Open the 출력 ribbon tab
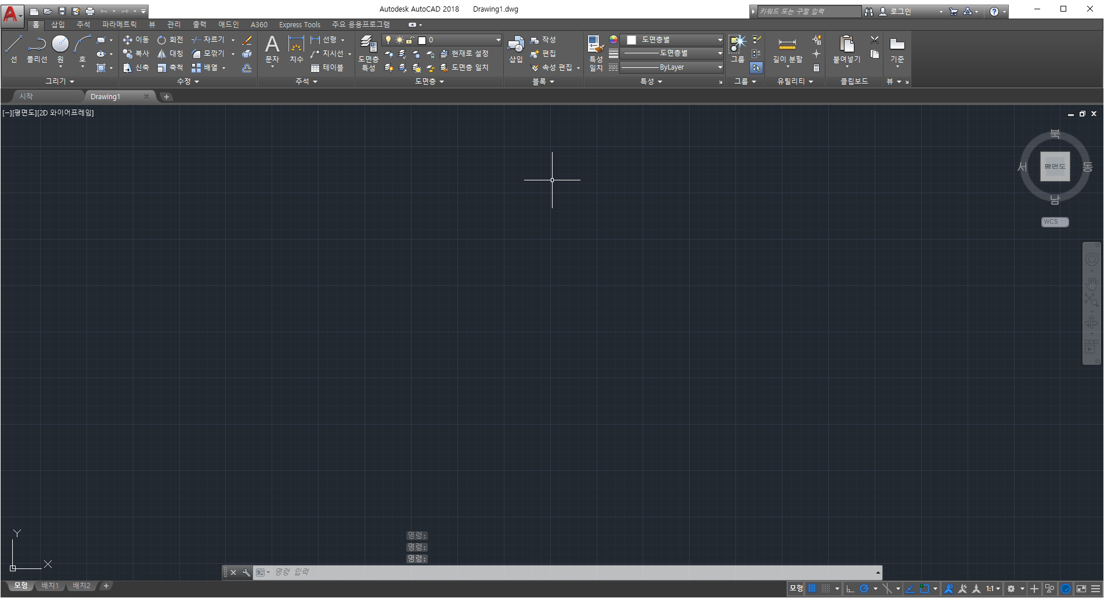Screen dimensions: 1104x598 200,24
